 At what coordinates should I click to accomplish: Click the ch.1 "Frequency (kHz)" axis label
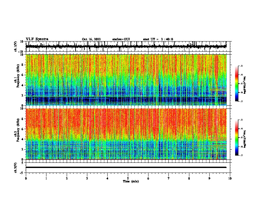pyautogui.click(x=18, y=76)
